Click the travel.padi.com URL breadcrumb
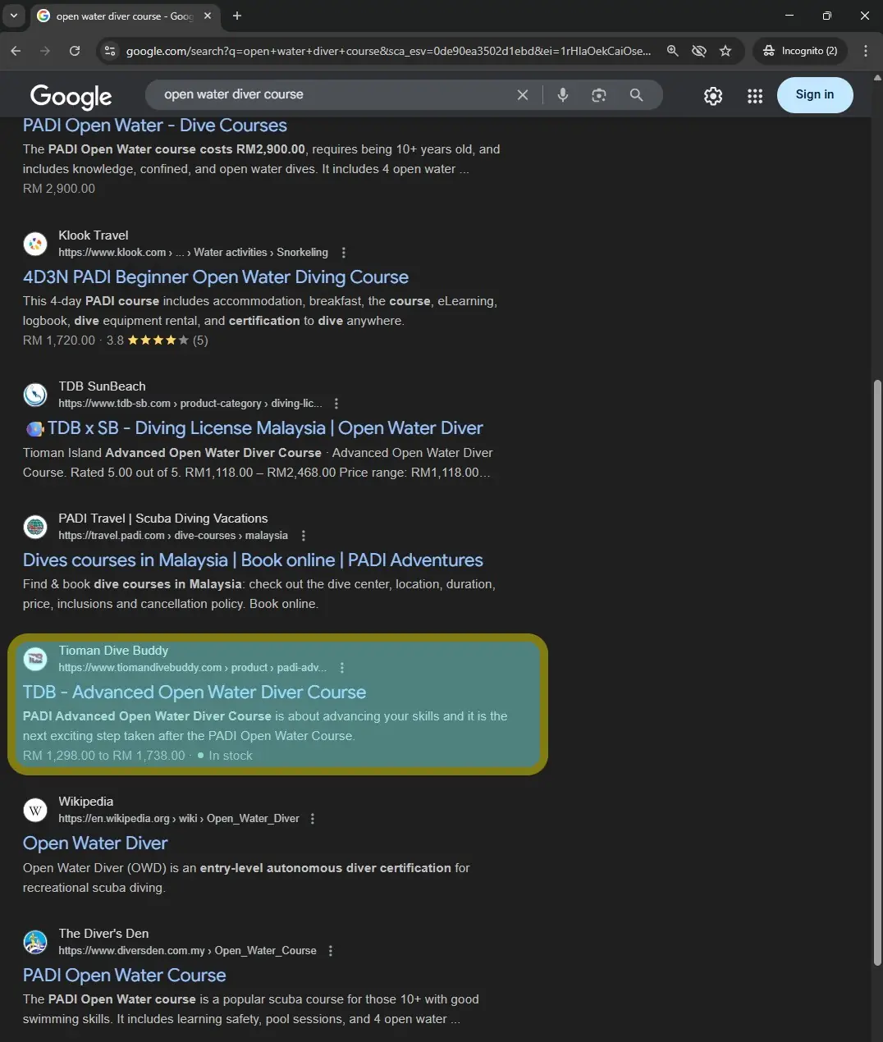 click(173, 536)
